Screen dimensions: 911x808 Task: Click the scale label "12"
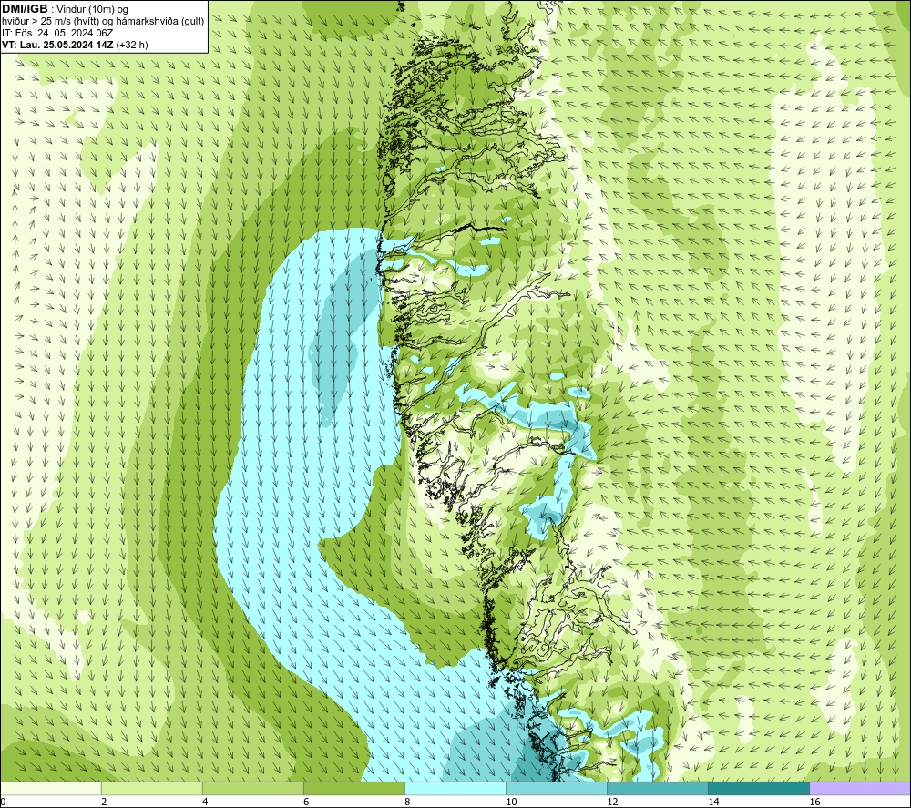click(612, 803)
